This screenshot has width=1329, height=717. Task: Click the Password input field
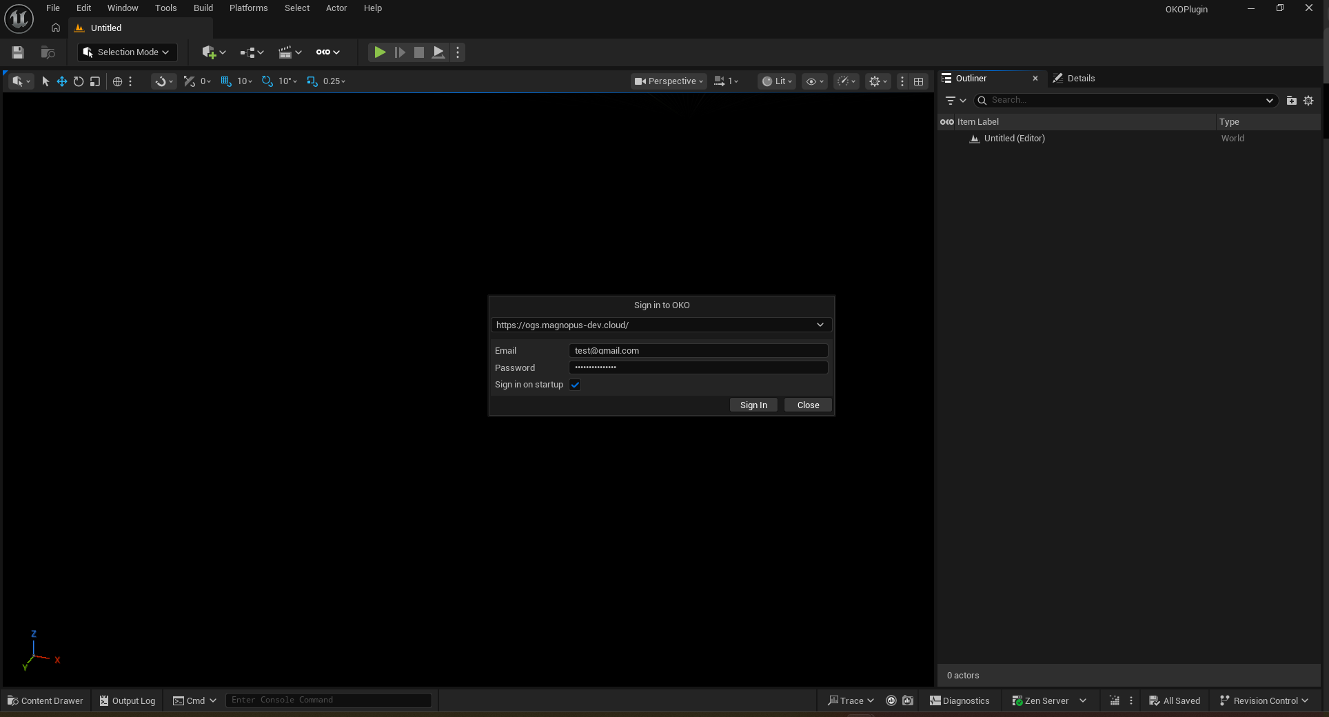698,367
